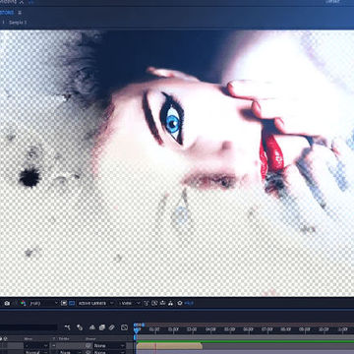Click the snapshot camera icon
This screenshot has height=354, width=354.
7,303
